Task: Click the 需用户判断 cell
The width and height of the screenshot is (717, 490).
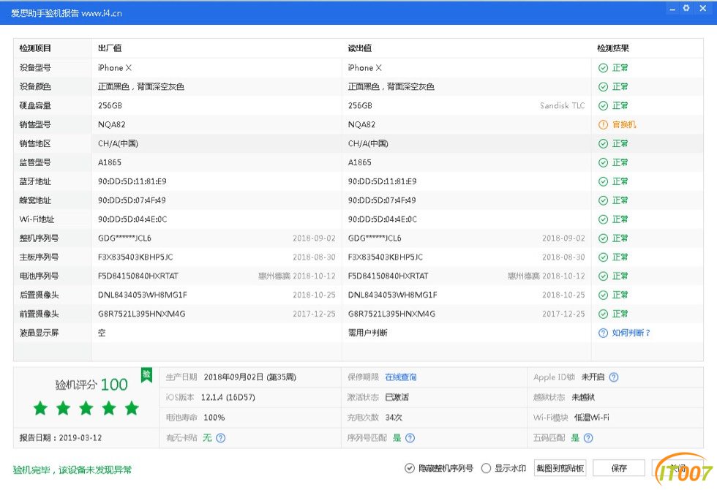Action: point(367,333)
